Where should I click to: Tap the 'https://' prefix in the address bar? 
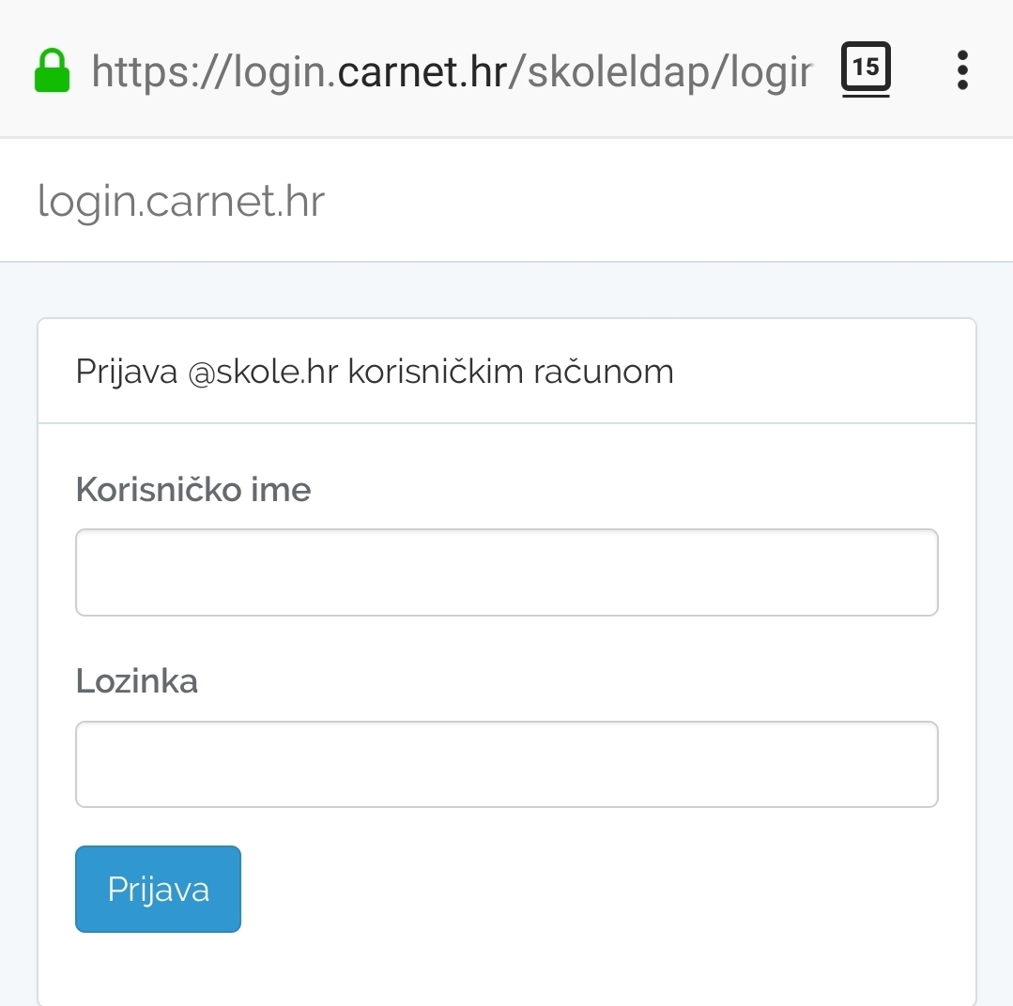[161, 70]
